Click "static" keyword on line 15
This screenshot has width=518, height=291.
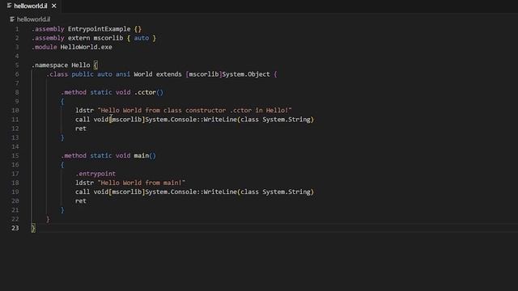[101, 156]
